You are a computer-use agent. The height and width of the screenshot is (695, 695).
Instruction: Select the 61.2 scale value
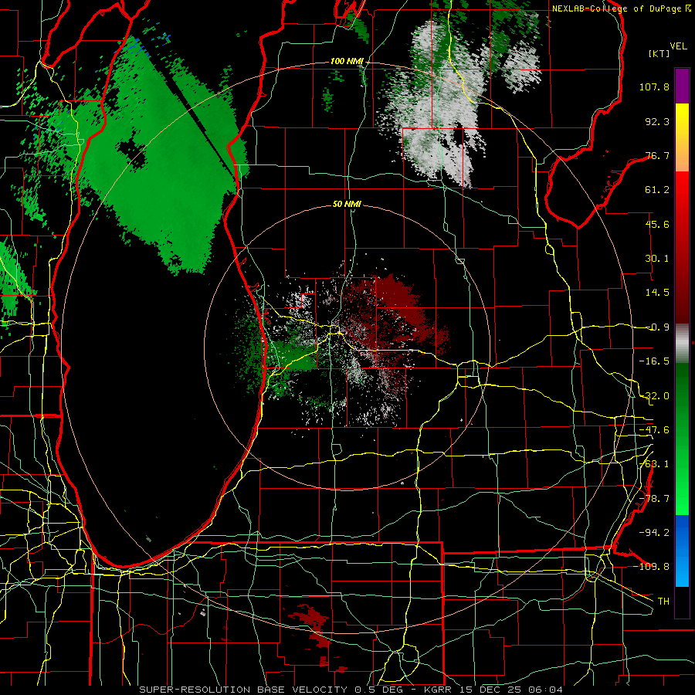click(657, 190)
